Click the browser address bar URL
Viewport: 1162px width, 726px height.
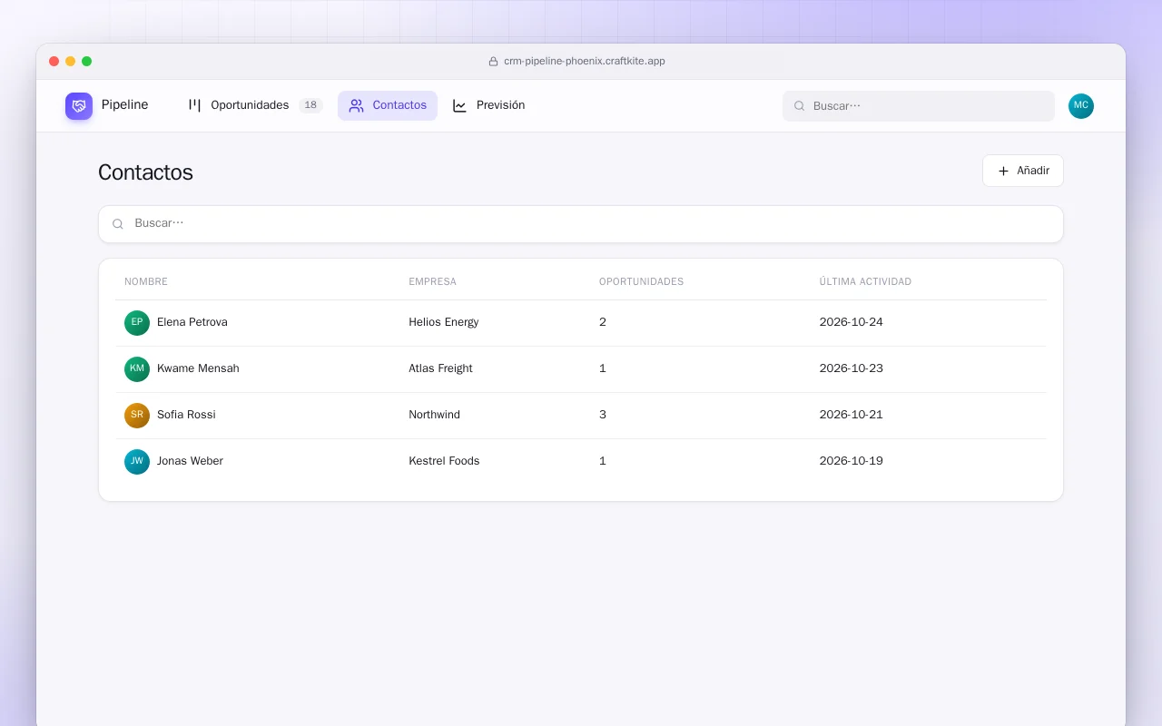[585, 62]
